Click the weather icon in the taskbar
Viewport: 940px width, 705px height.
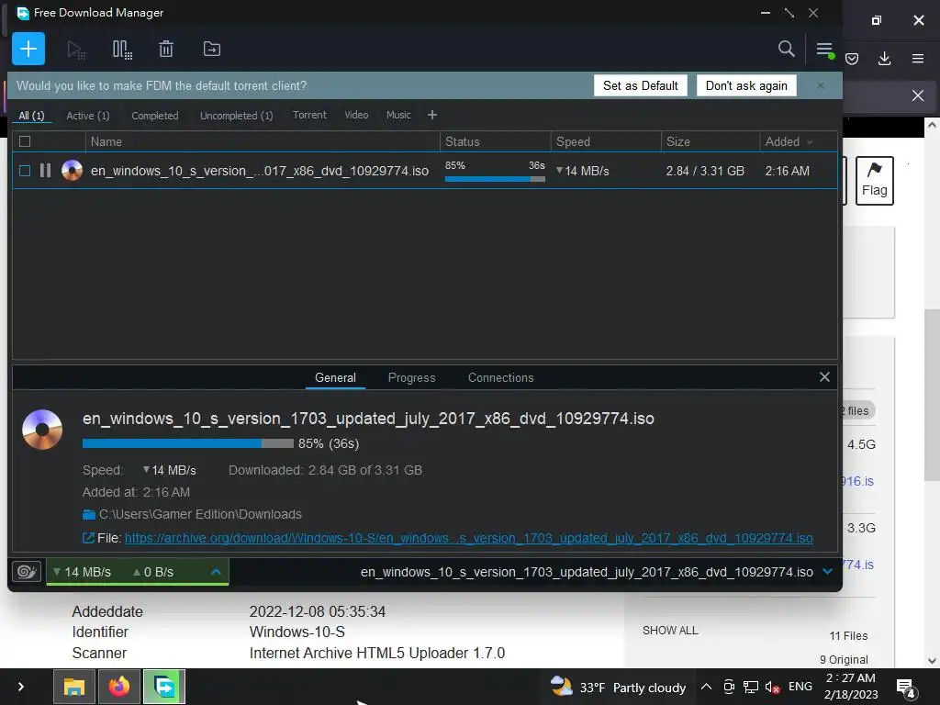point(561,686)
